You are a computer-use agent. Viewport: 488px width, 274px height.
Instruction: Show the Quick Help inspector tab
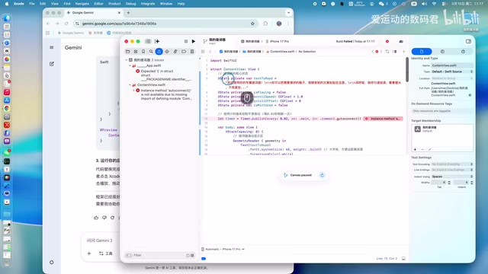pos(463,52)
